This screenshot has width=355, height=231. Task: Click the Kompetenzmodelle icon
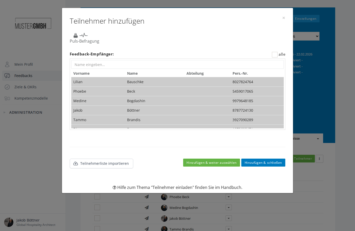(x=7, y=98)
